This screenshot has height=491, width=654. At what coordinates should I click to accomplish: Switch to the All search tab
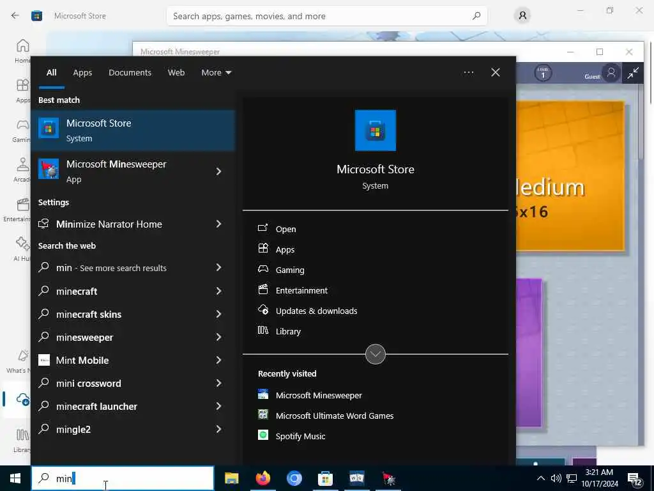click(x=51, y=73)
